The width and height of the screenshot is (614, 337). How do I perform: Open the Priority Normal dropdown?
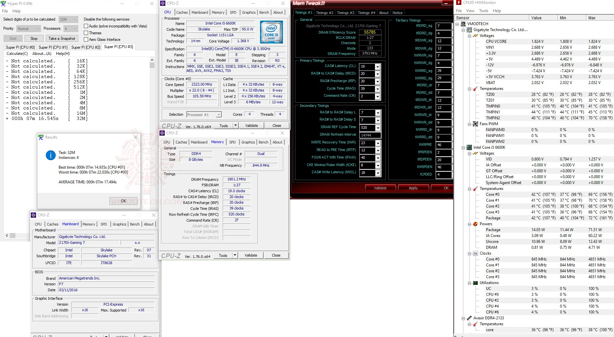28,29
